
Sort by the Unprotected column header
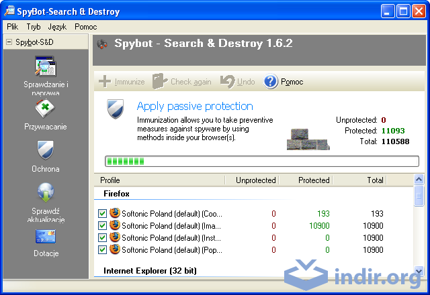[x=252, y=180]
